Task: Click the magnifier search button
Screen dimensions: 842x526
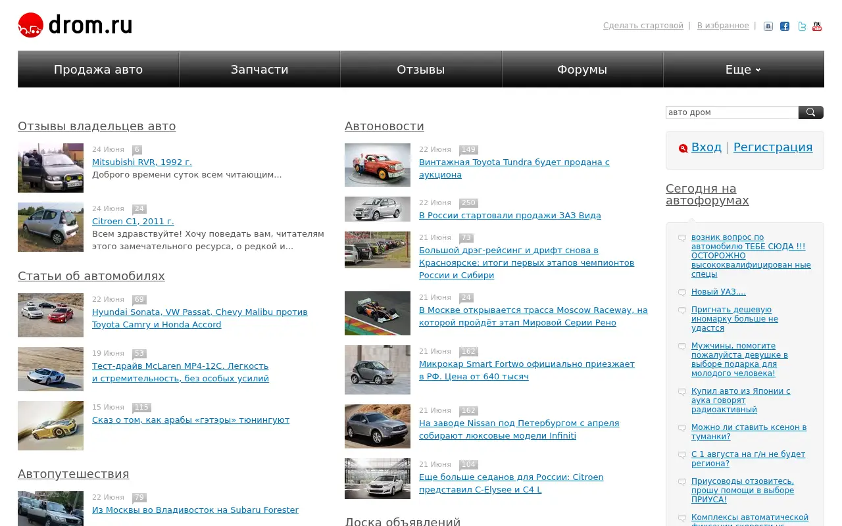Action: pyautogui.click(x=811, y=112)
